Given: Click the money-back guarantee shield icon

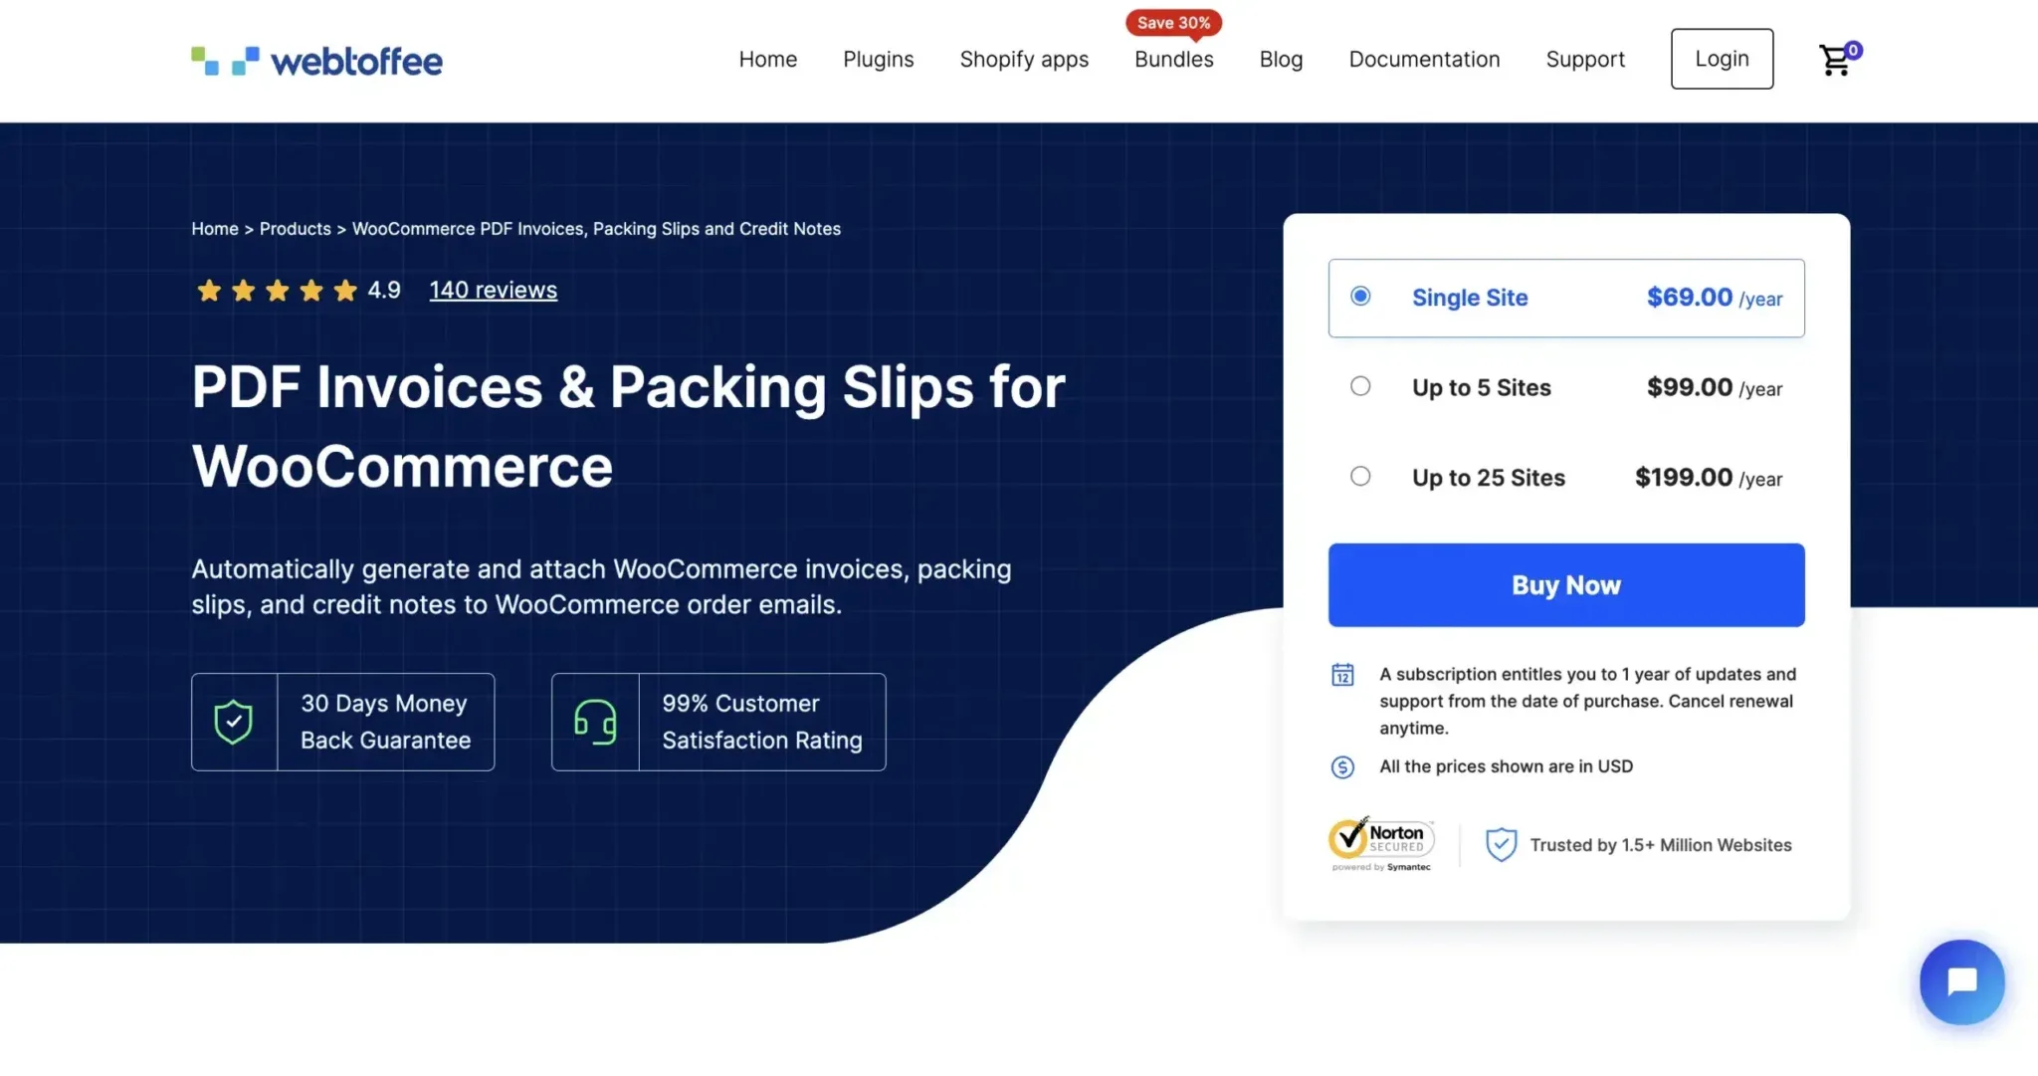Looking at the screenshot, I should [234, 722].
